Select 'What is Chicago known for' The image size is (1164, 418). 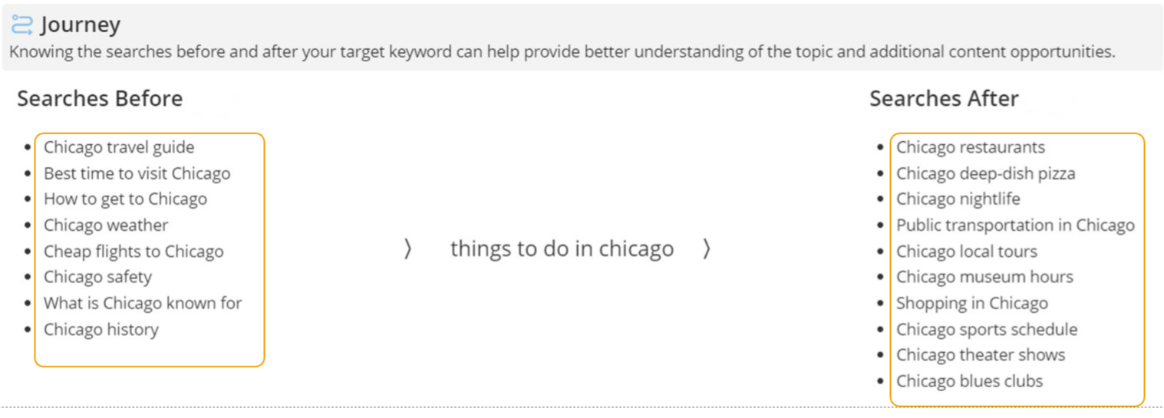coord(143,303)
